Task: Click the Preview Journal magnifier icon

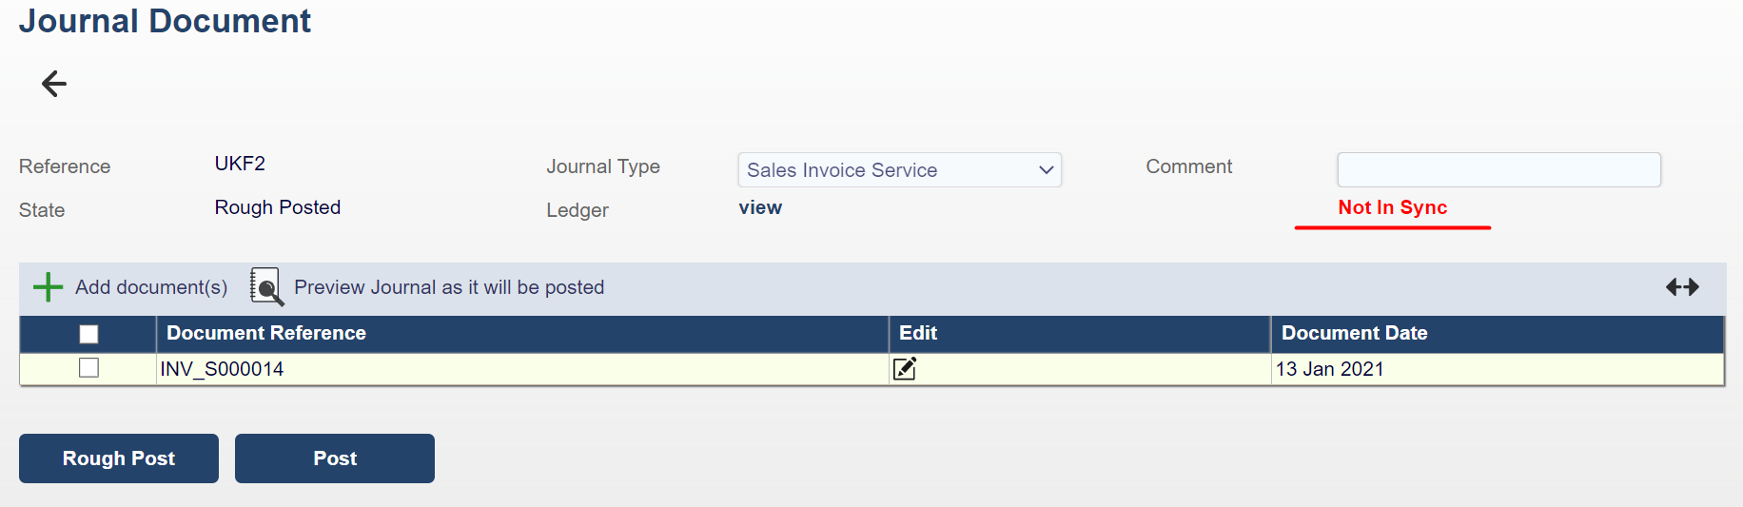Action: tap(266, 287)
